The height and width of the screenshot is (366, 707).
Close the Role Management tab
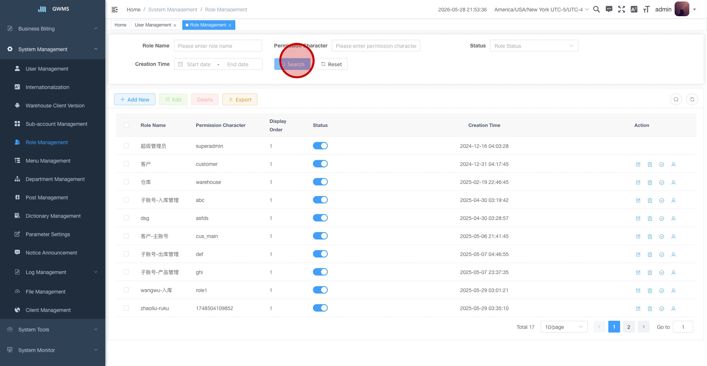230,25
